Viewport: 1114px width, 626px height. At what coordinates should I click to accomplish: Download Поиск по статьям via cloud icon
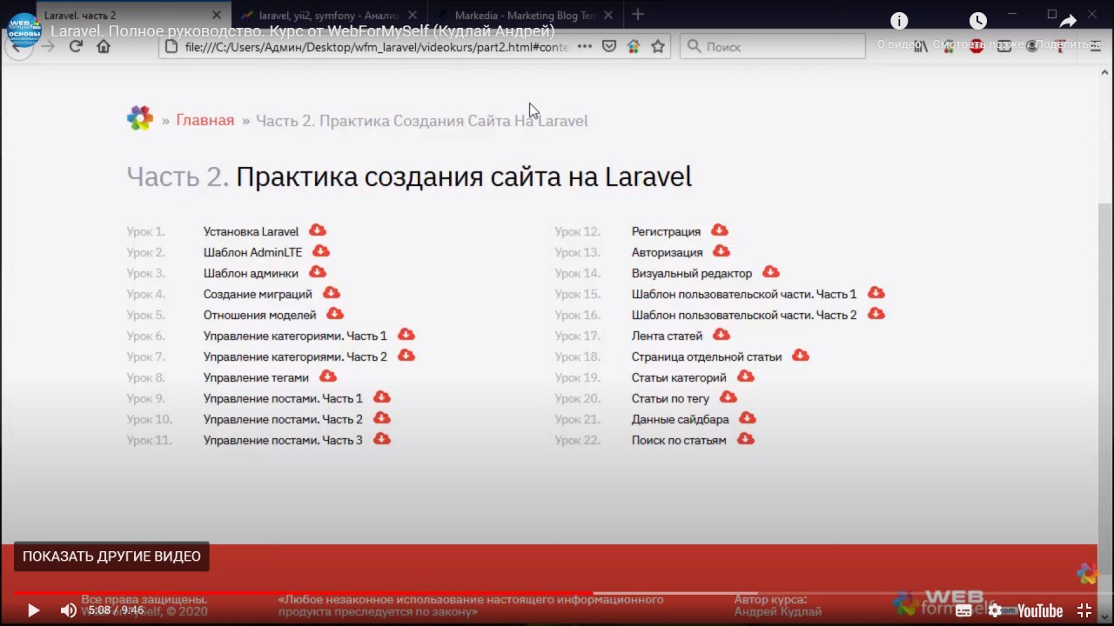click(746, 439)
